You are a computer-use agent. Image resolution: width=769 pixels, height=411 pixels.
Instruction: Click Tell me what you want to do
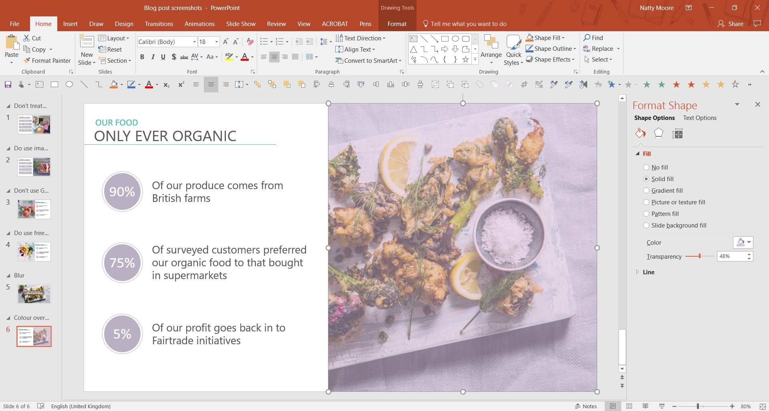pyautogui.click(x=465, y=24)
